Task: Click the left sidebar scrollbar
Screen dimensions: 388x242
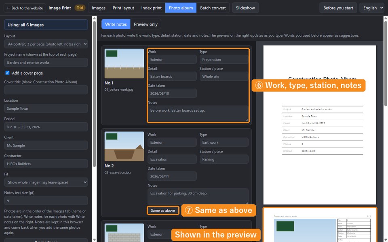Action: tap(94, 94)
